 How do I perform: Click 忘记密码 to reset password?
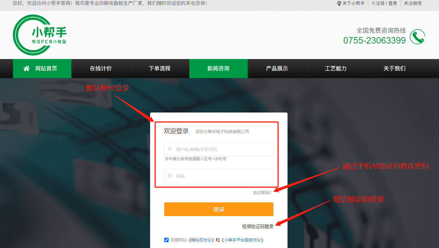click(262, 192)
